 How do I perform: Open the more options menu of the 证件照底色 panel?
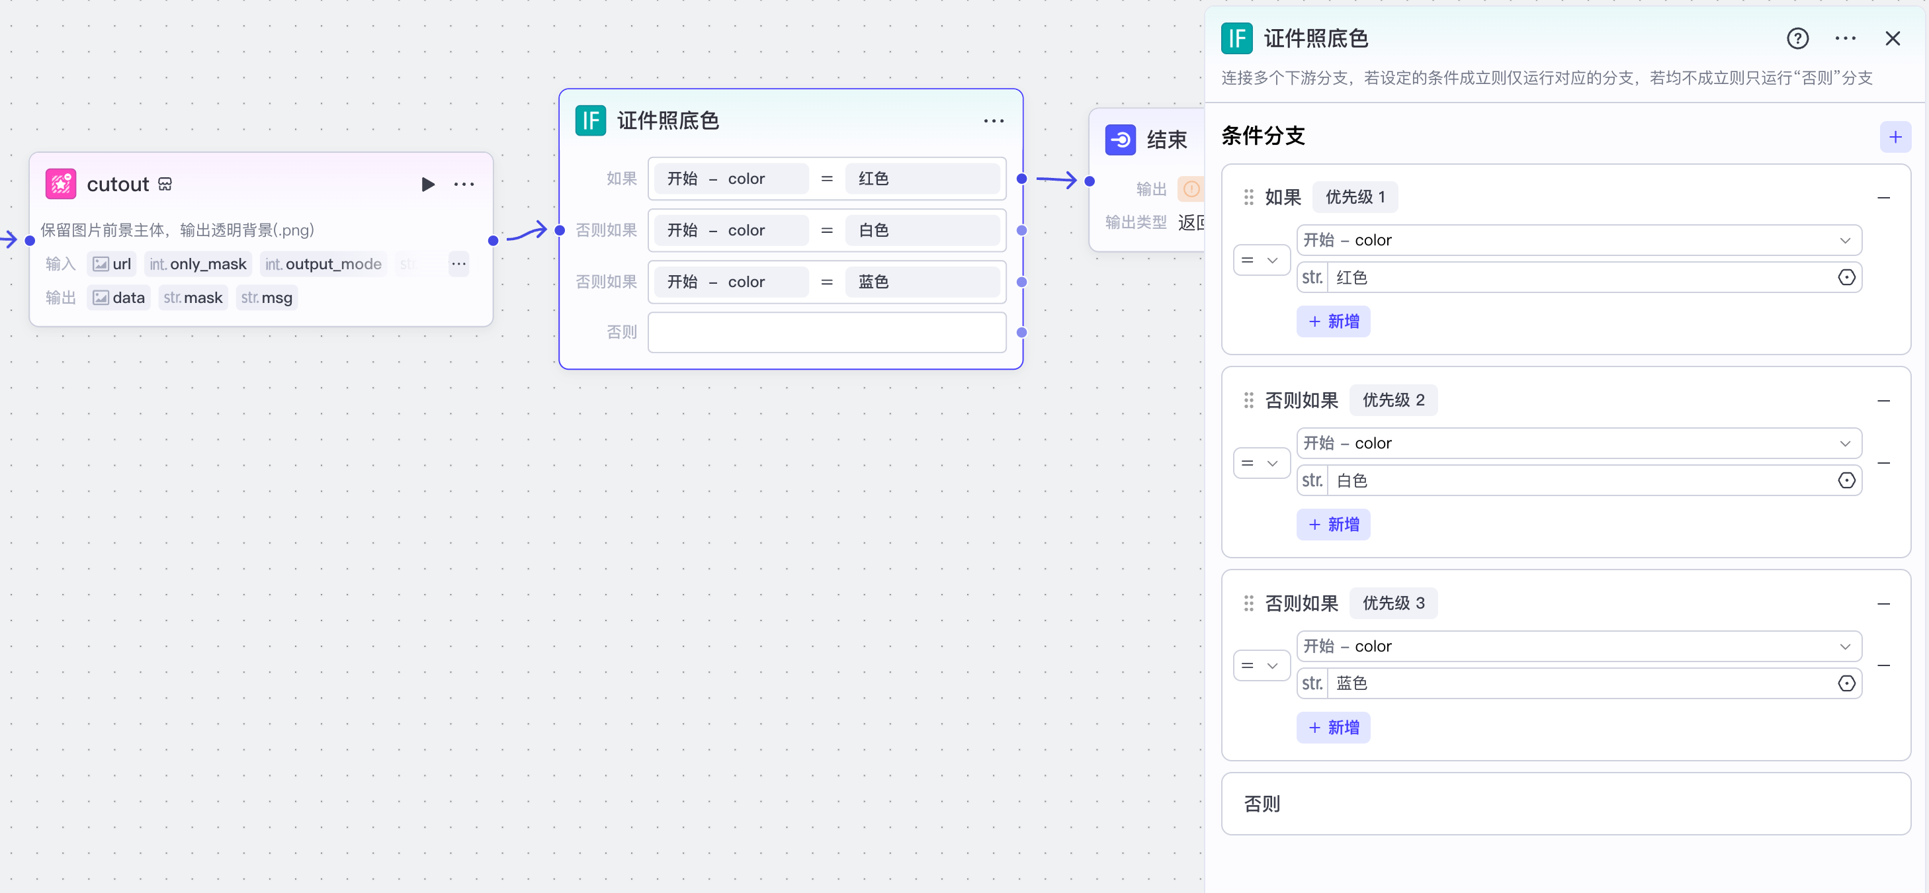tap(1845, 38)
